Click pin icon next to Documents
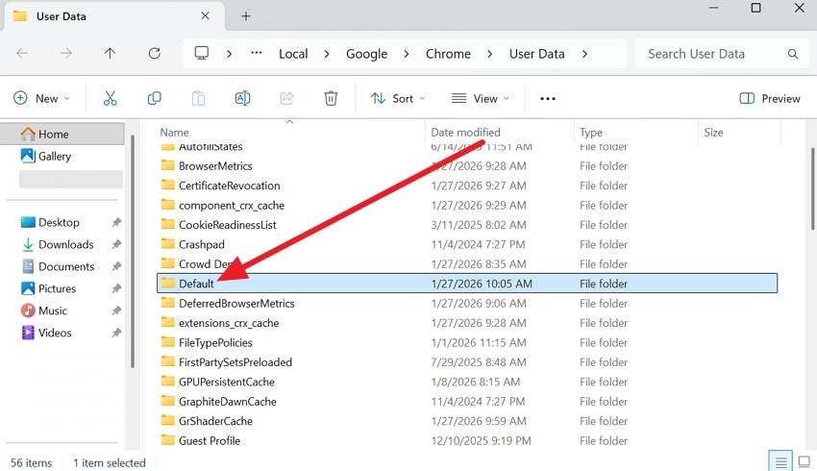The height and width of the screenshot is (471, 817). click(x=116, y=266)
